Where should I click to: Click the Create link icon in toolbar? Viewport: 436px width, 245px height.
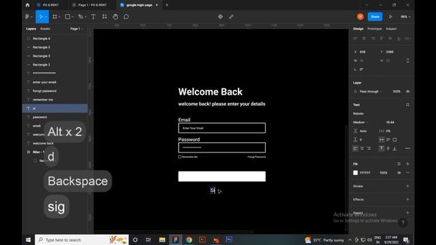(x=231, y=16)
